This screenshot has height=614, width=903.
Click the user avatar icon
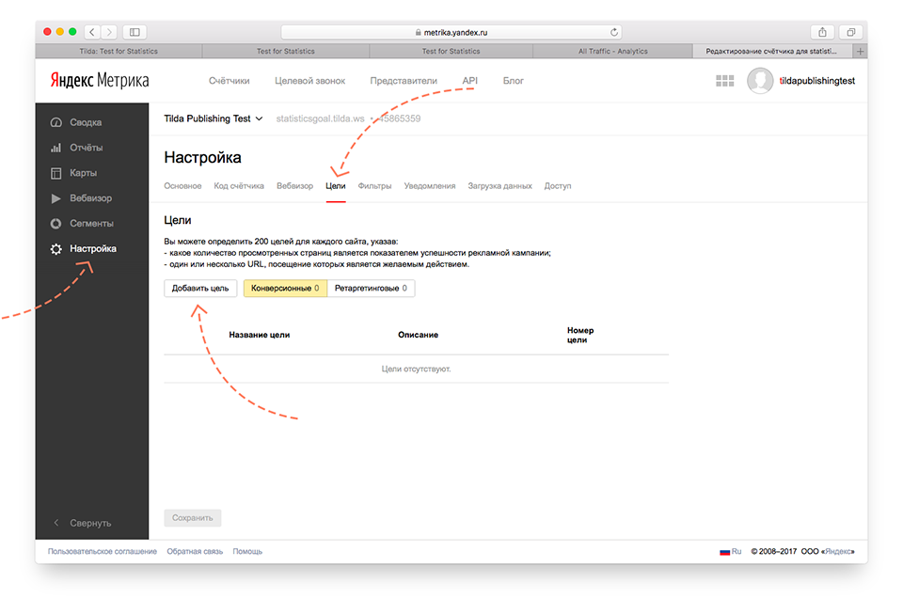coord(760,81)
